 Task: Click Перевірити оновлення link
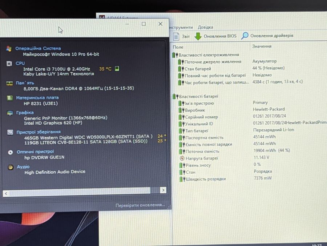(140, 205)
